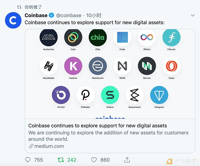200x166 pixels.
Task: Click the Kadena purple logo
Action: tap(73, 66)
